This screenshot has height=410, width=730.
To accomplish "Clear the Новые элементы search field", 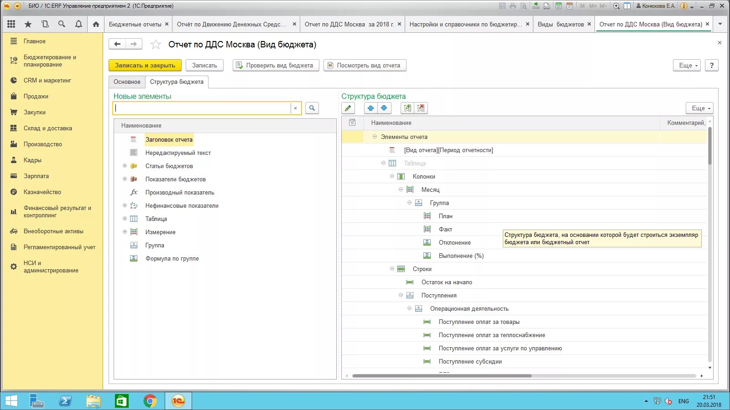I will 295,108.
